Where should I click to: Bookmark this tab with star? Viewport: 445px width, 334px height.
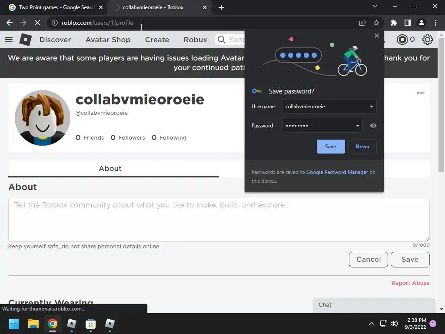(x=376, y=23)
